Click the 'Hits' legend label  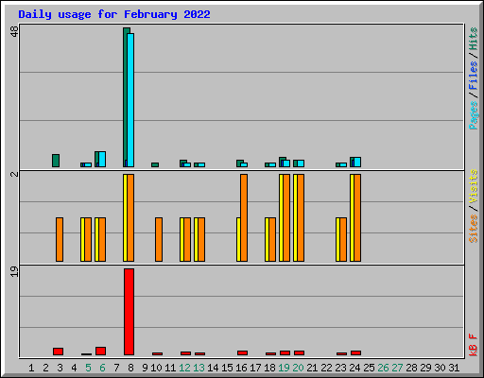(474, 39)
